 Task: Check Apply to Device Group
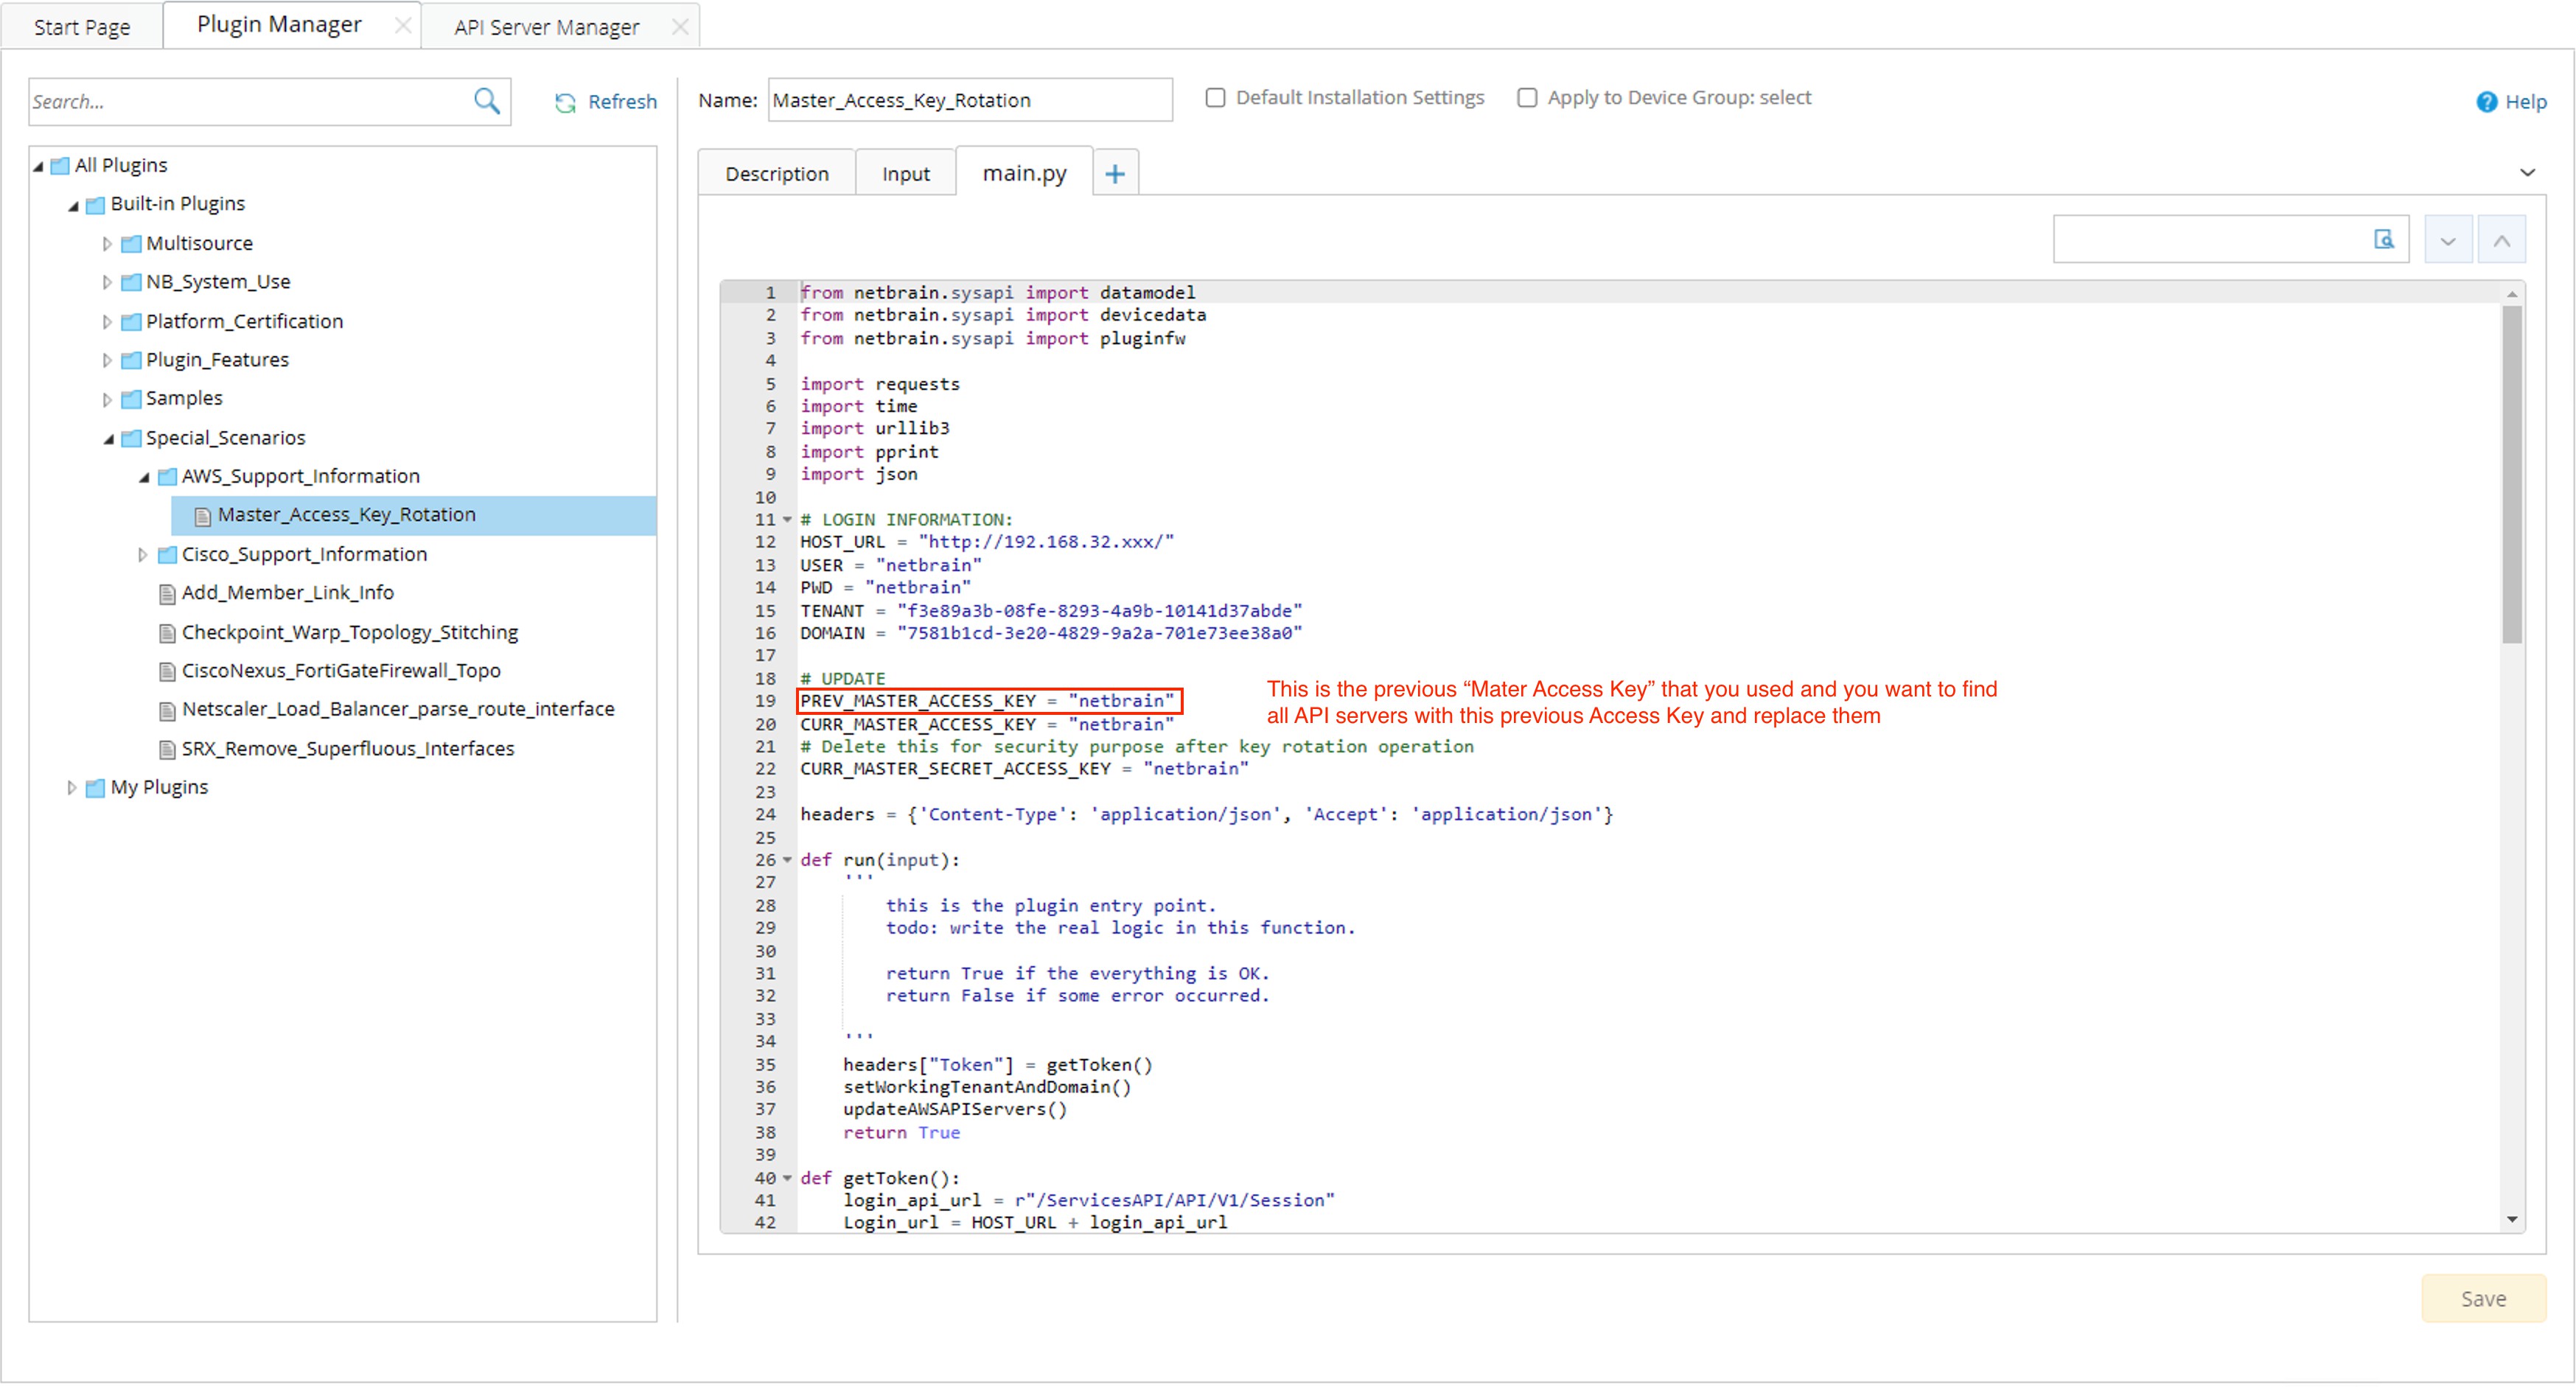pos(1527,97)
